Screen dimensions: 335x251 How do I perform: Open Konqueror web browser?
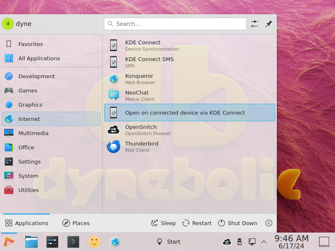point(190,79)
